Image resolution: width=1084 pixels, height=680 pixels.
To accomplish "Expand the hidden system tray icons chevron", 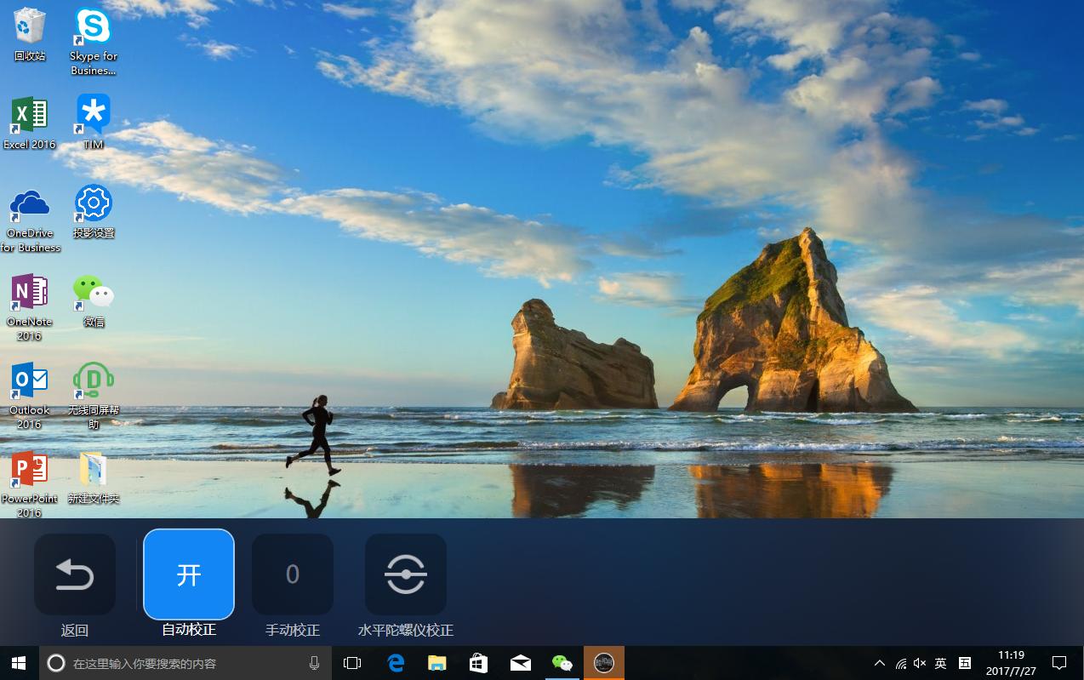I will 880,663.
